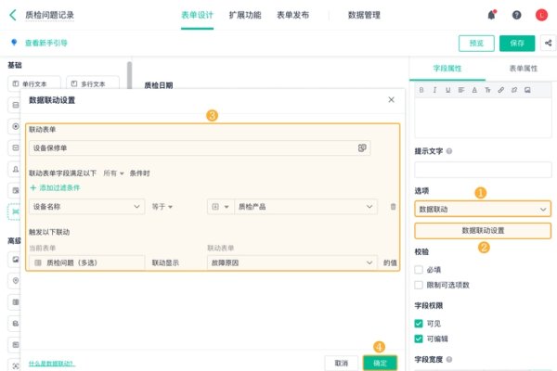Open the 什么是数据联动? link
Screen dimensions: 557x371
pyautogui.click(x=52, y=364)
